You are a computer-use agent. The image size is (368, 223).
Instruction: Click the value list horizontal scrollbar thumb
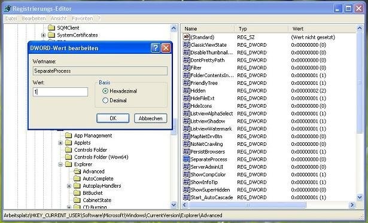tap(247, 205)
